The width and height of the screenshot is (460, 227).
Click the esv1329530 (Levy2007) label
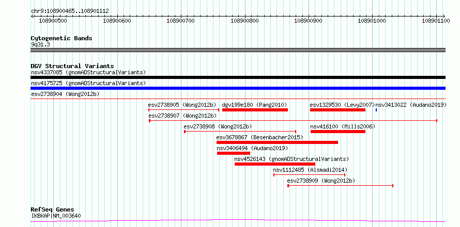(342, 105)
